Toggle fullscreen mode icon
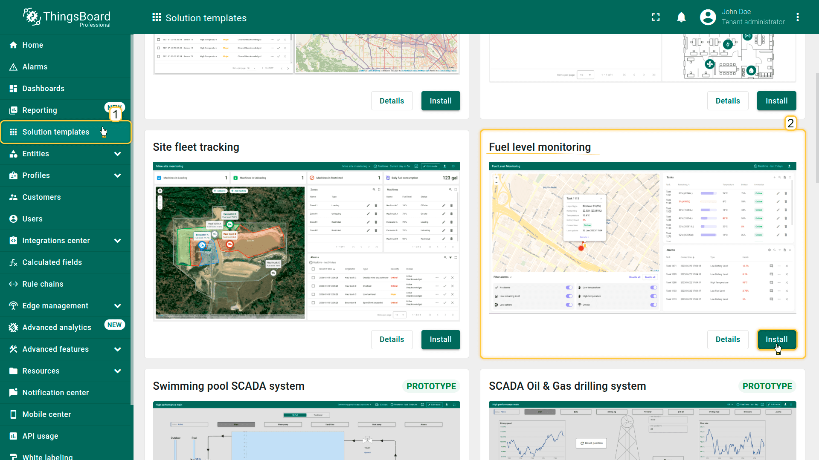Screen dimensions: 819x460 [656, 17]
